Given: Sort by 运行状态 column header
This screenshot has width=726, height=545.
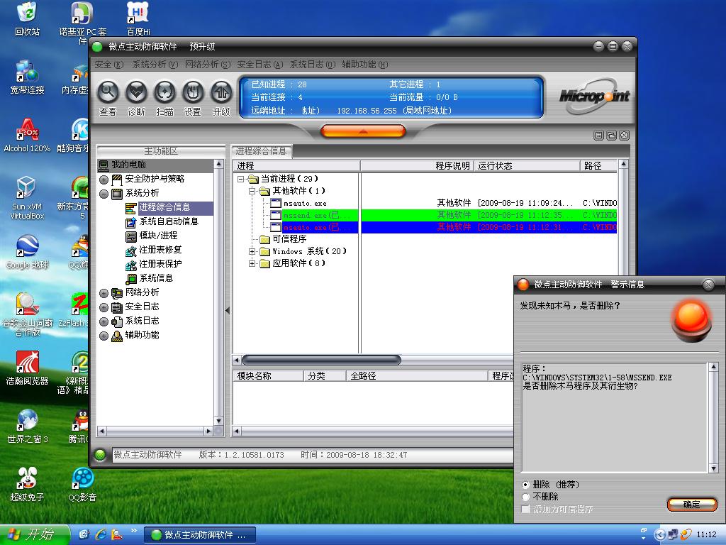Looking at the screenshot, I should [527, 166].
